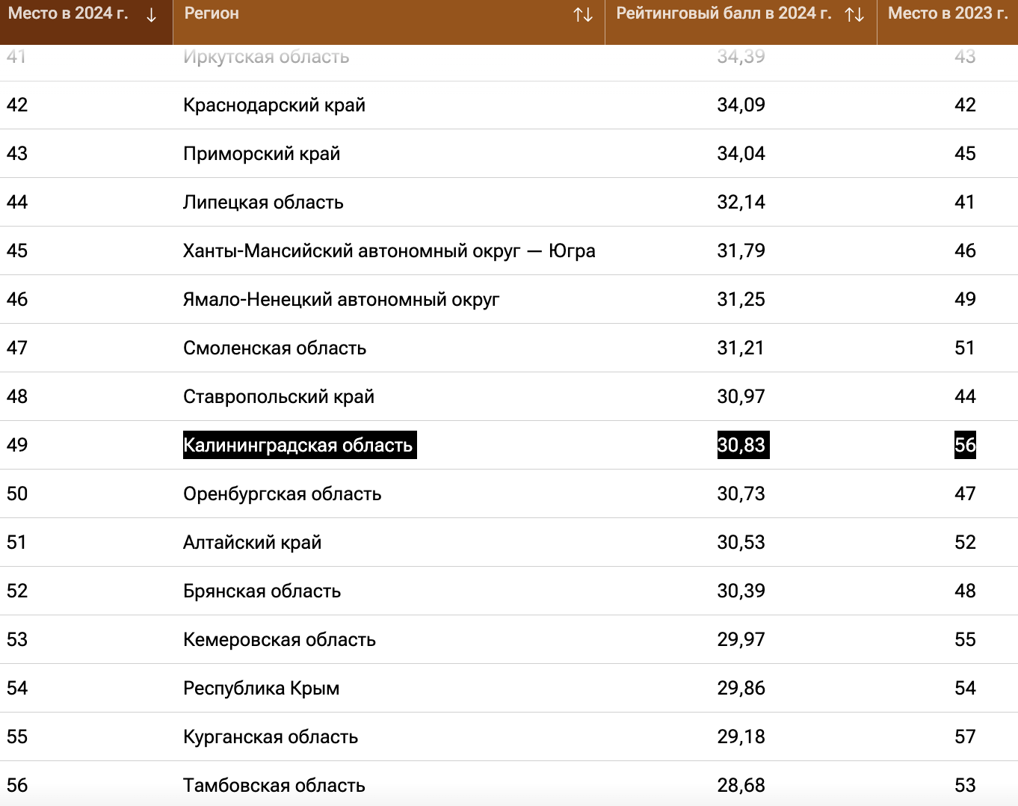Select Ямало-Ненецкий автономный округ row

(341, 299)
